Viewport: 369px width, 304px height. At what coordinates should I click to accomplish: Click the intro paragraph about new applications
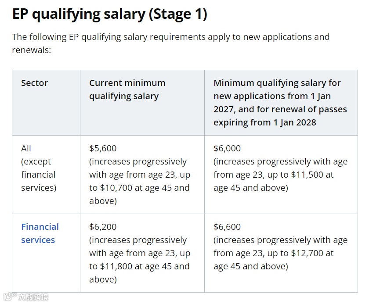click(x=171, y=43)
